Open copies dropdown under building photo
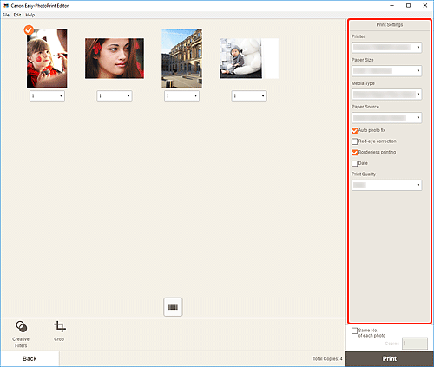The image size is (434, 367). (181, 95)
